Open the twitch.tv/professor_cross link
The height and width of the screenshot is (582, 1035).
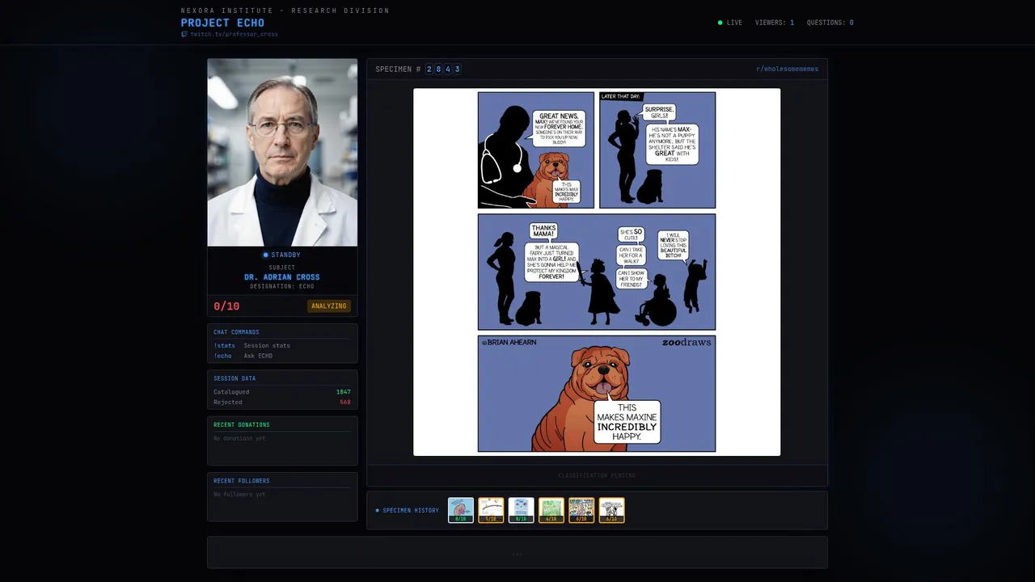(234, 34)
